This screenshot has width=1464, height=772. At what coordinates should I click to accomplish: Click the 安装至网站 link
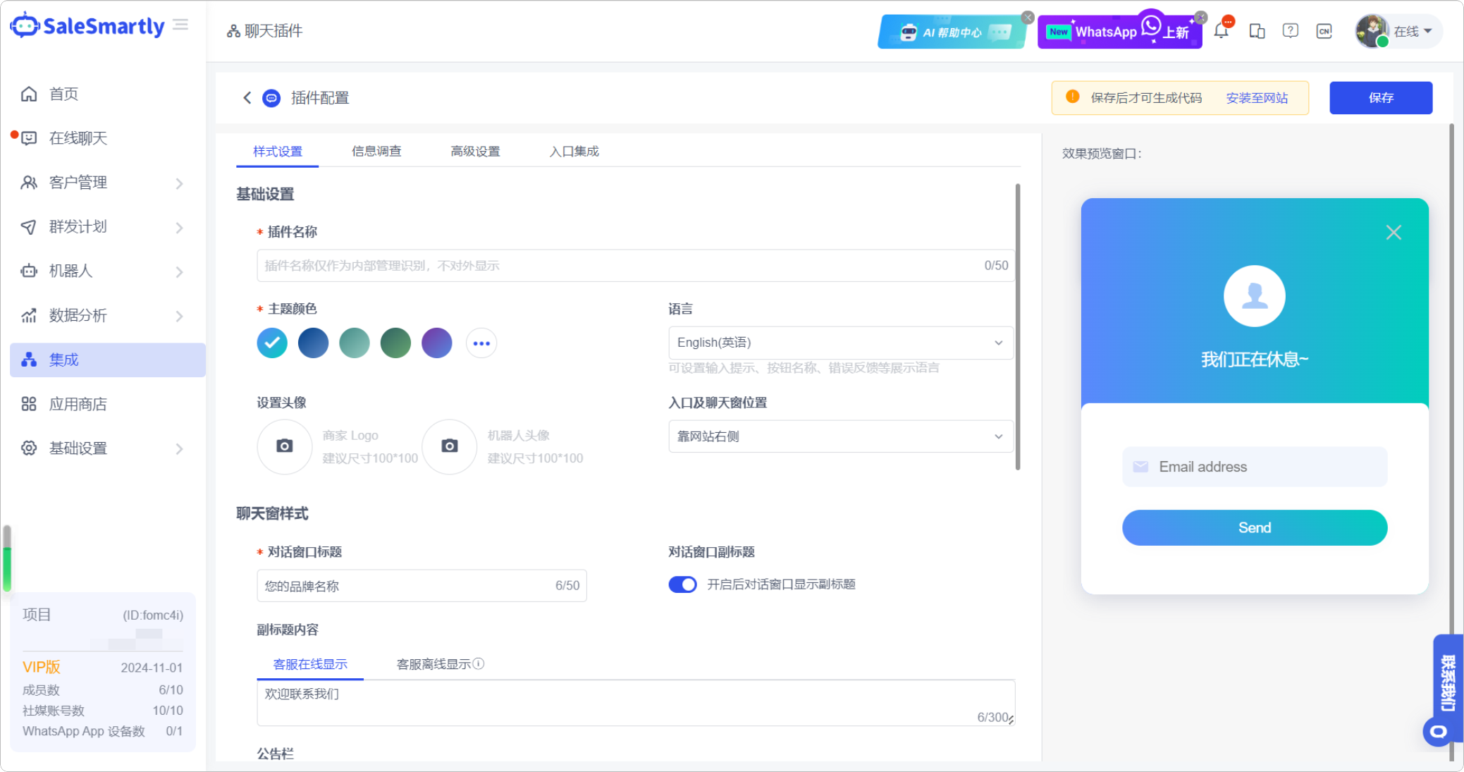[1256, 98]
